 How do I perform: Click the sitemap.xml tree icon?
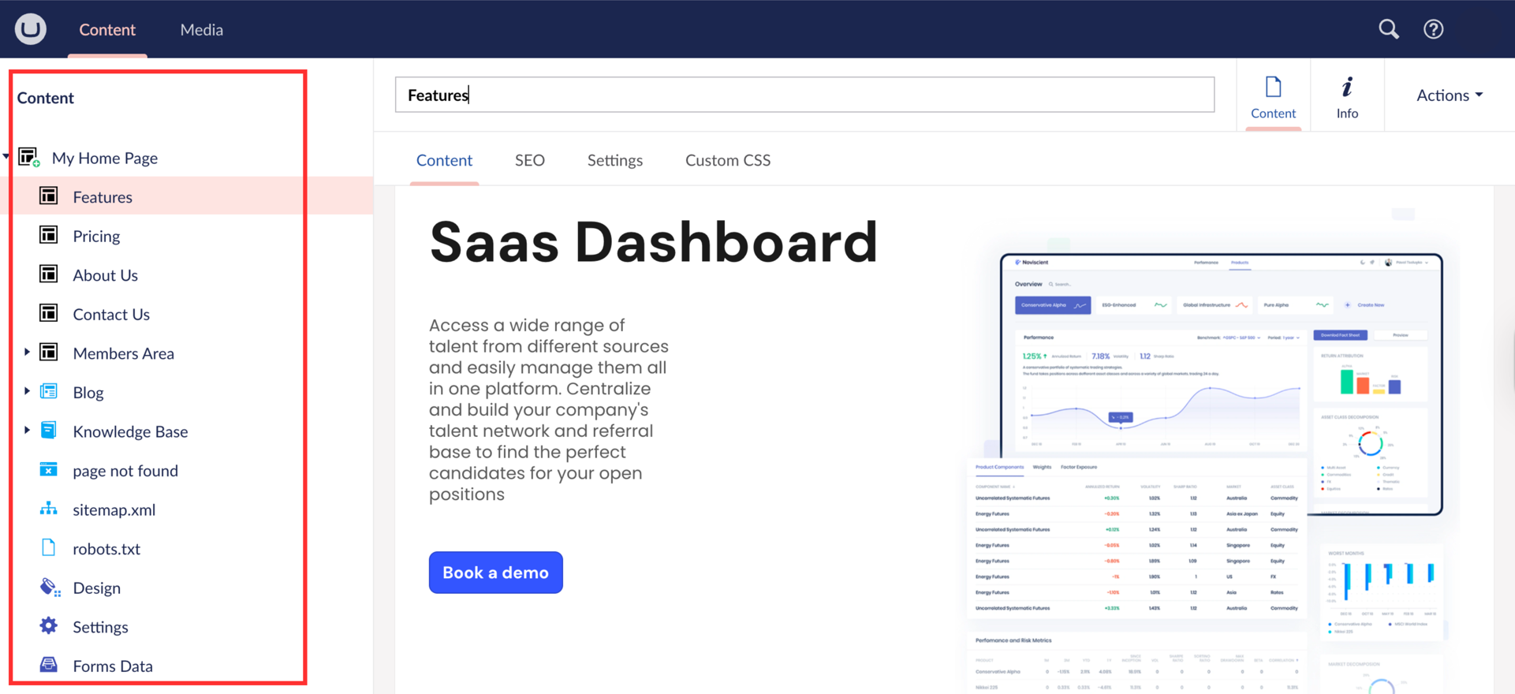(49, 509)
